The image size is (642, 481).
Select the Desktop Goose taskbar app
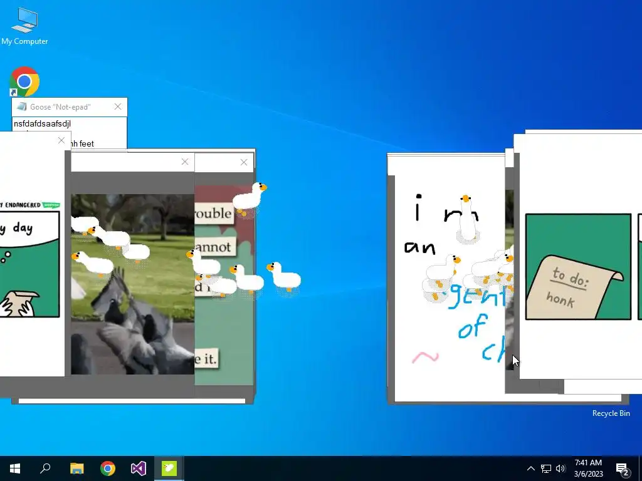(x=169, y=468)
